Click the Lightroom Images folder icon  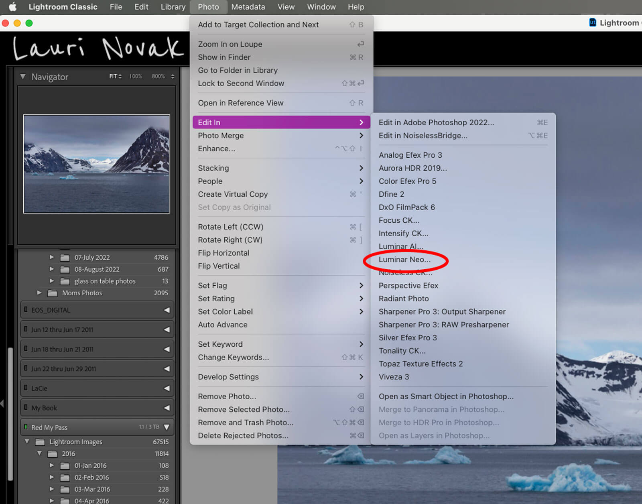coord(40,442)
